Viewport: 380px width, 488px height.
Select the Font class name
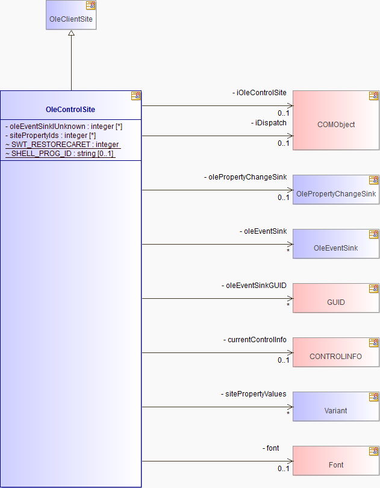tap(336, 465)
